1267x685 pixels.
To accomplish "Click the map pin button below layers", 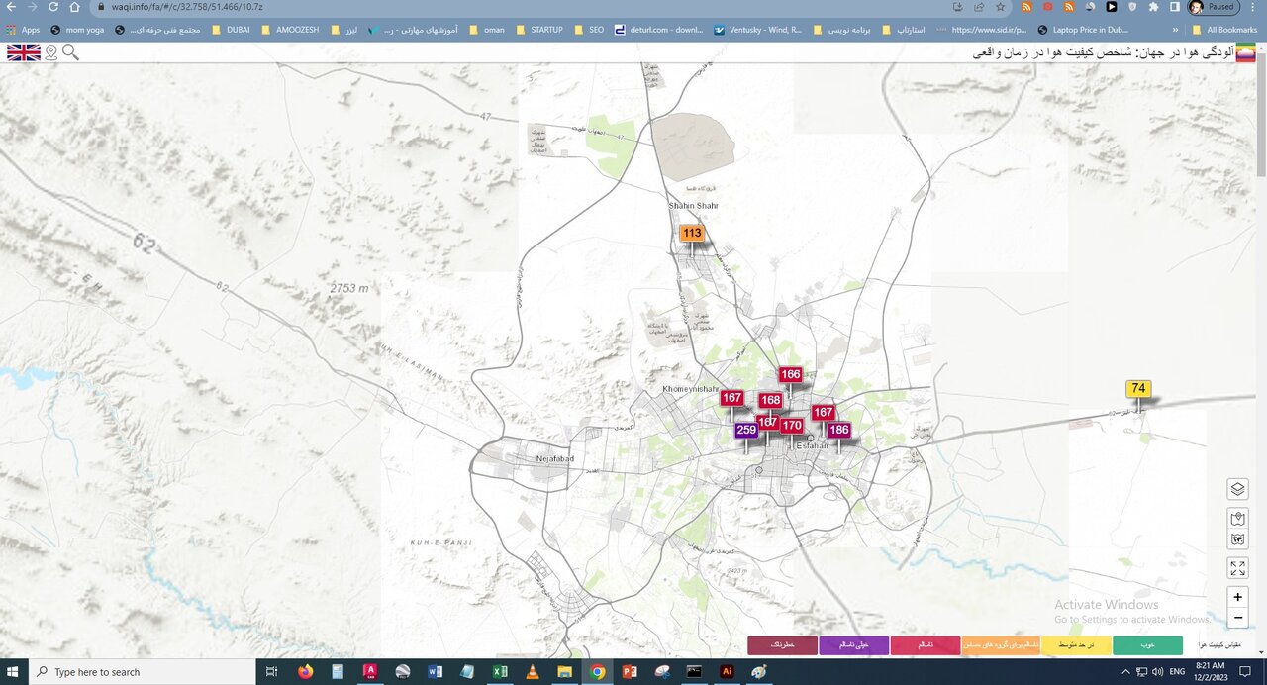I will pyautogui.click(x=1237, y=518).
